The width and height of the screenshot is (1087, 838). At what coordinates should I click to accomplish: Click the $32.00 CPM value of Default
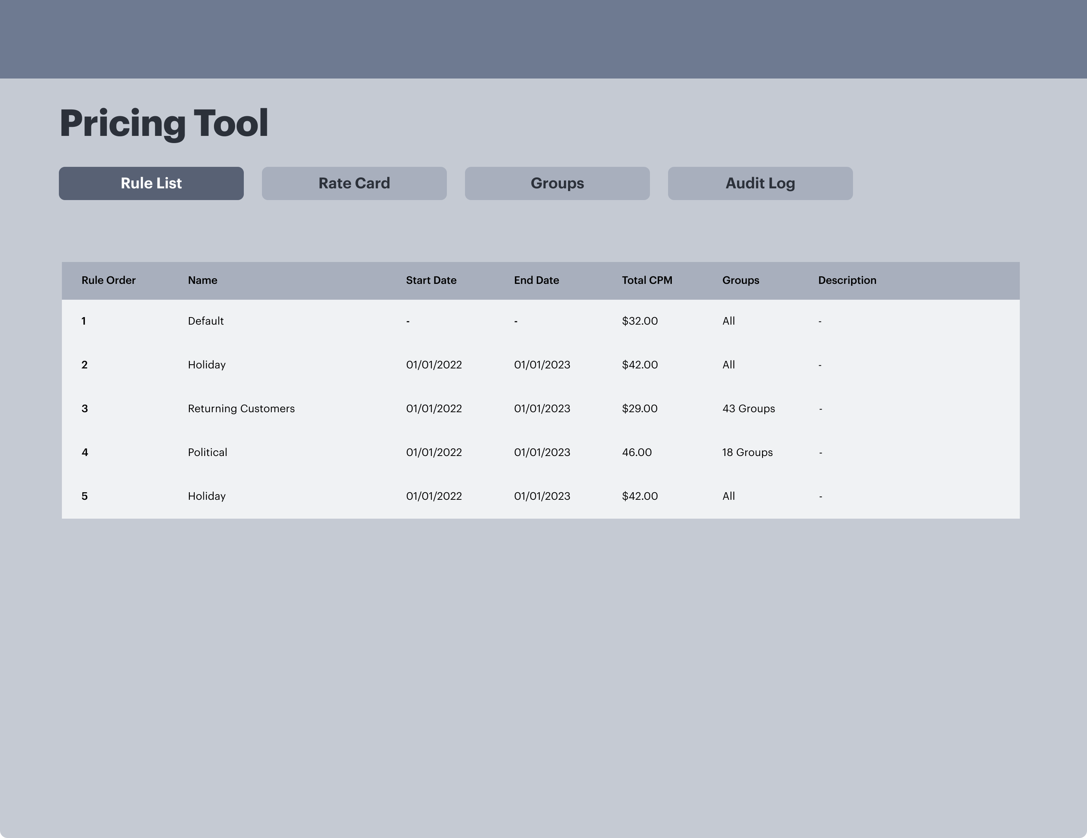pos(639,321)
